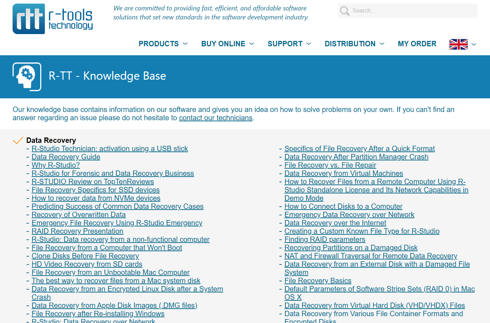Open Data Recovery from Virtual Machines link
The image size is (490, 323).
click(x=344, y=173)
